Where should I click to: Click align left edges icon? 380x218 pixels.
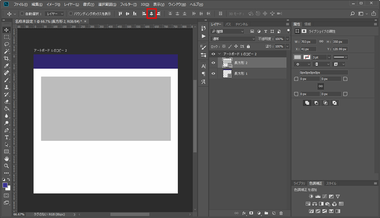coord(144,14)
